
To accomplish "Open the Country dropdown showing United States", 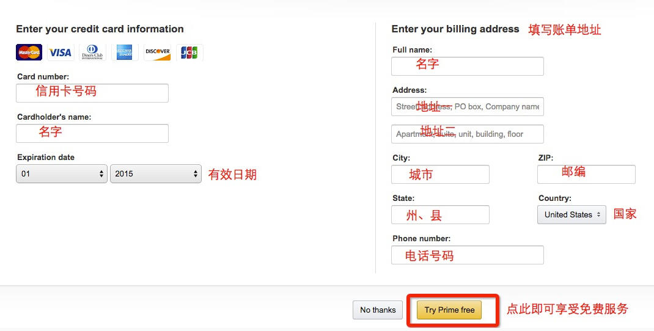I will [571, 215].
